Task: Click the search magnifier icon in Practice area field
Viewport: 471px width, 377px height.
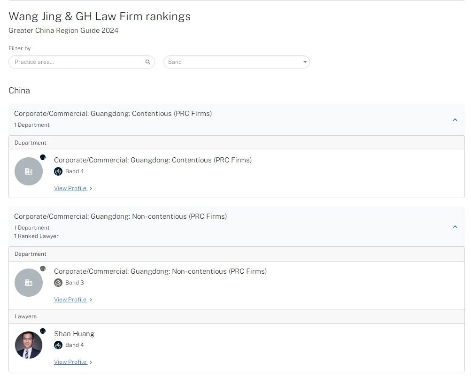Action: 148,62
